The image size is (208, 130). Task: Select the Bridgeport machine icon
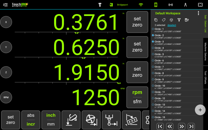[x=111, y=5]
